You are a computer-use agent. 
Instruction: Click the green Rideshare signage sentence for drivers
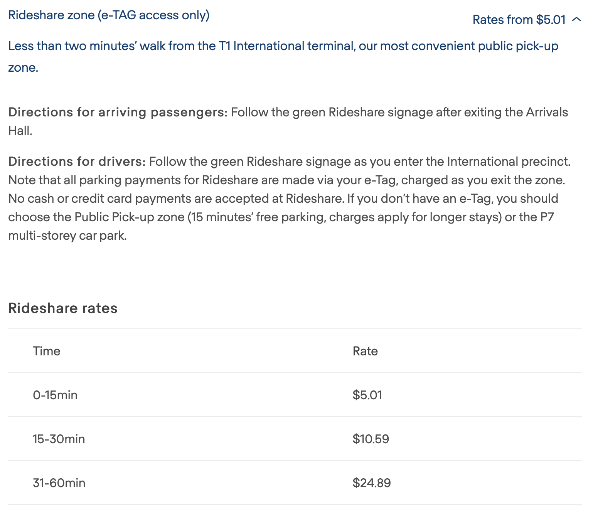[x=360, y=161]
